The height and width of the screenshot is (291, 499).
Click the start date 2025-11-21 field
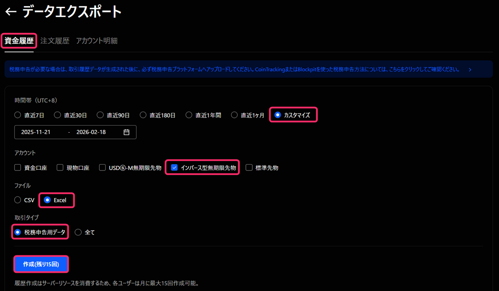(36, 132)
